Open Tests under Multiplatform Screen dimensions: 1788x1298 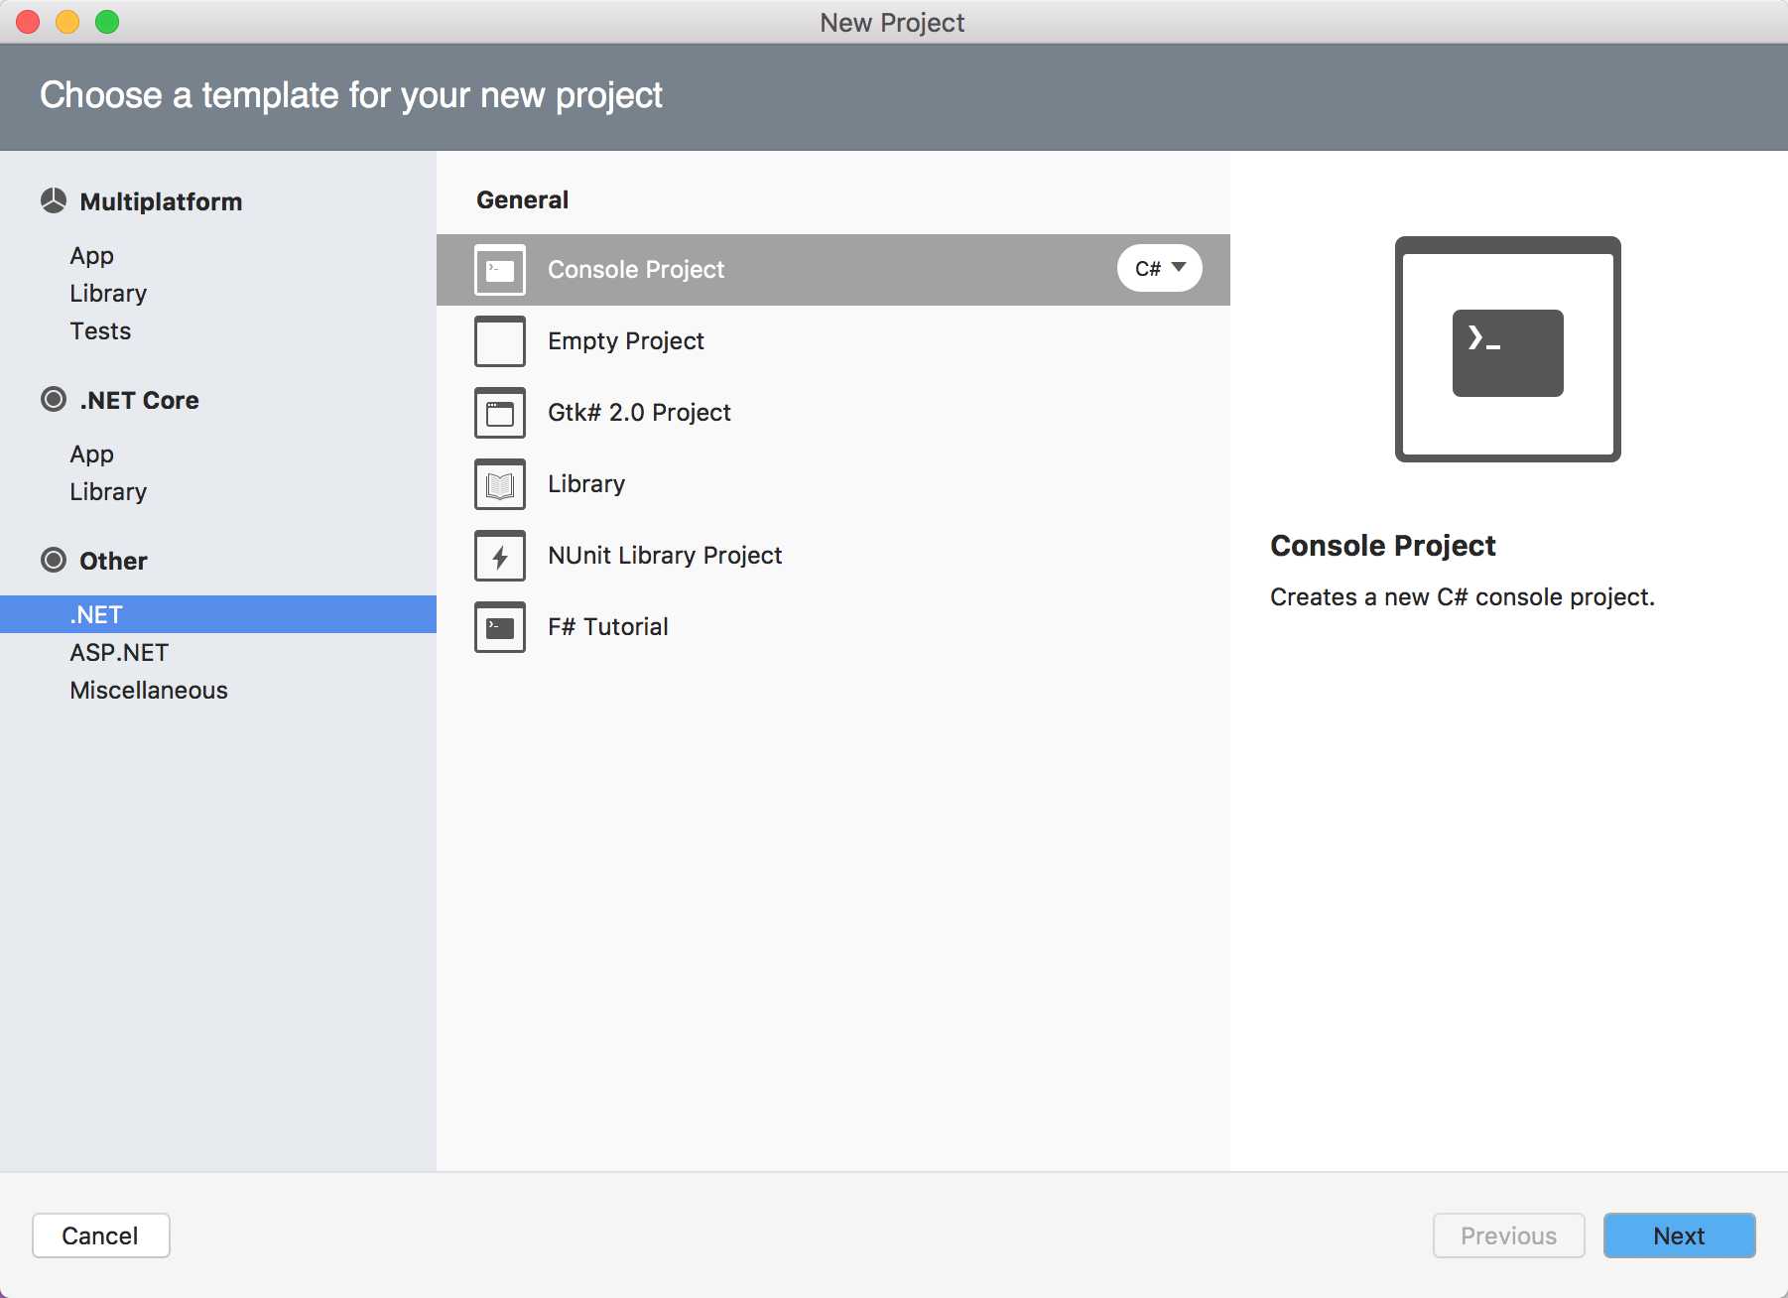[x=100, y=331]
